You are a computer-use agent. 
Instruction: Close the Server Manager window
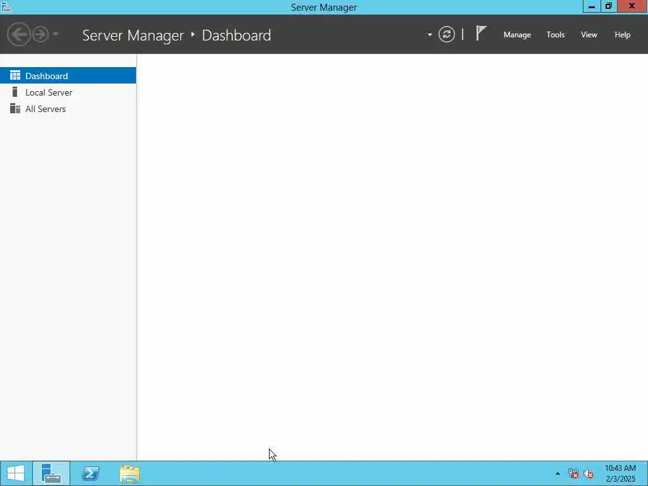click(632, 6)
